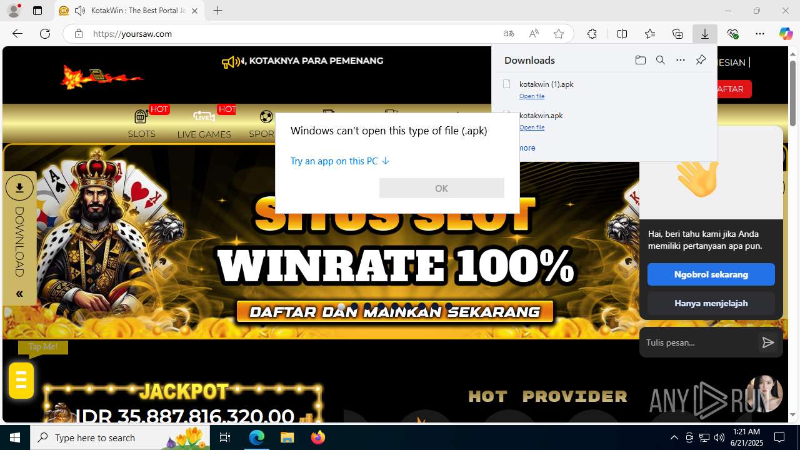Click Try an app on this PC
Viewport: 800px width, 450px height.
pos(340,161)
